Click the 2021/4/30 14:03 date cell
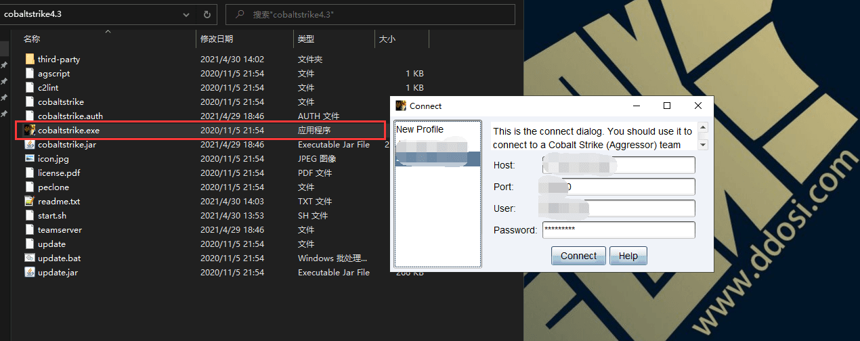Screen dimensions: 860x341 point(232,201)
